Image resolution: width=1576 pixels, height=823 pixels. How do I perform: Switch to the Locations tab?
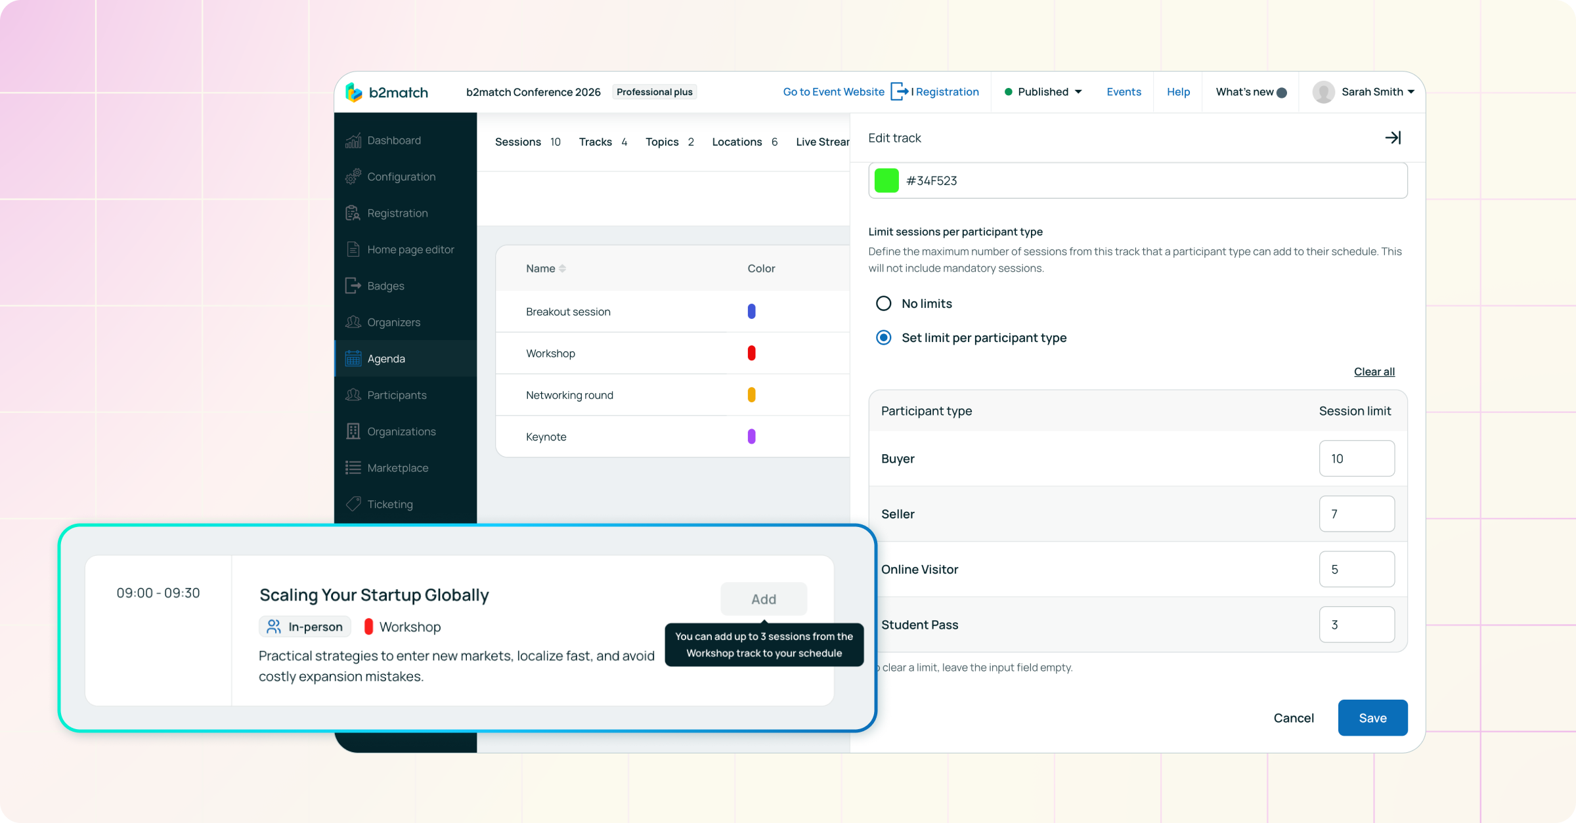(x=745, y=142)
